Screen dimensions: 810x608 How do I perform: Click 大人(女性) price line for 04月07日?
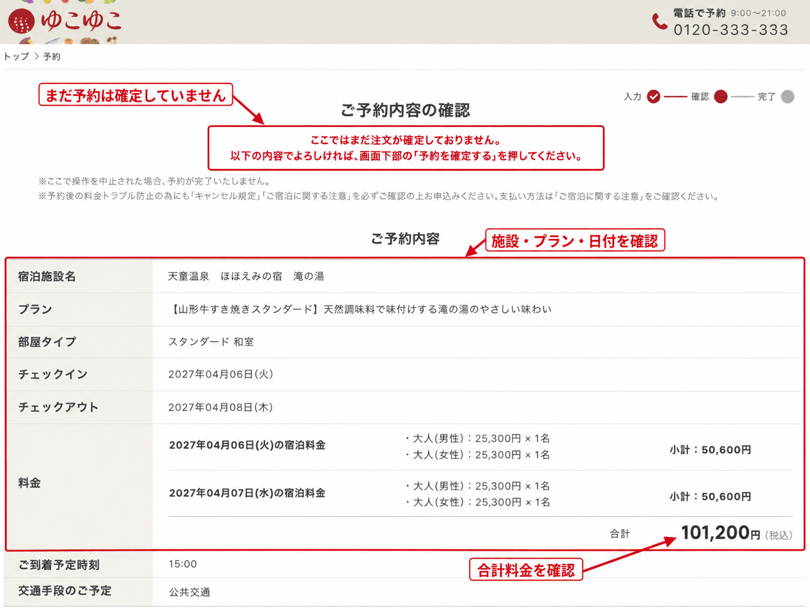point(478,502)
